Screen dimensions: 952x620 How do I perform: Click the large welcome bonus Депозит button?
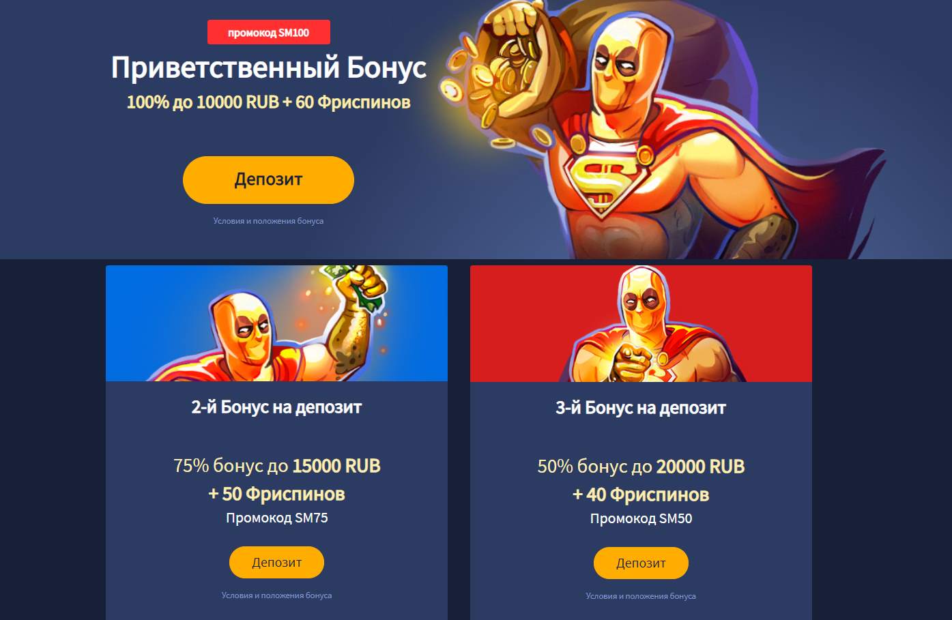268,180
